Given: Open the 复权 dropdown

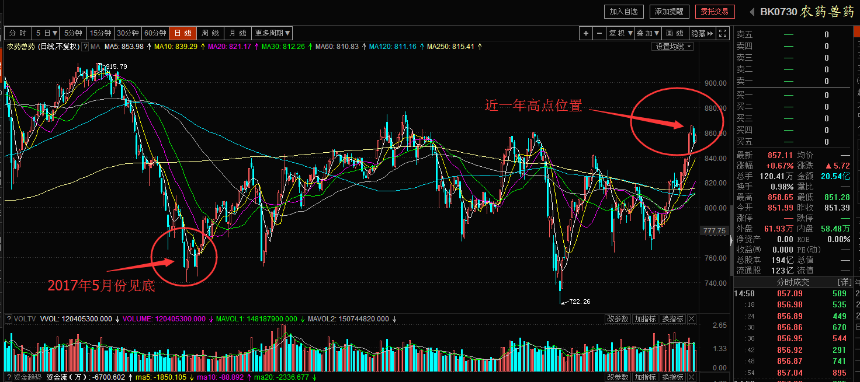Looking at the screenshot, I should coord(620,33).
